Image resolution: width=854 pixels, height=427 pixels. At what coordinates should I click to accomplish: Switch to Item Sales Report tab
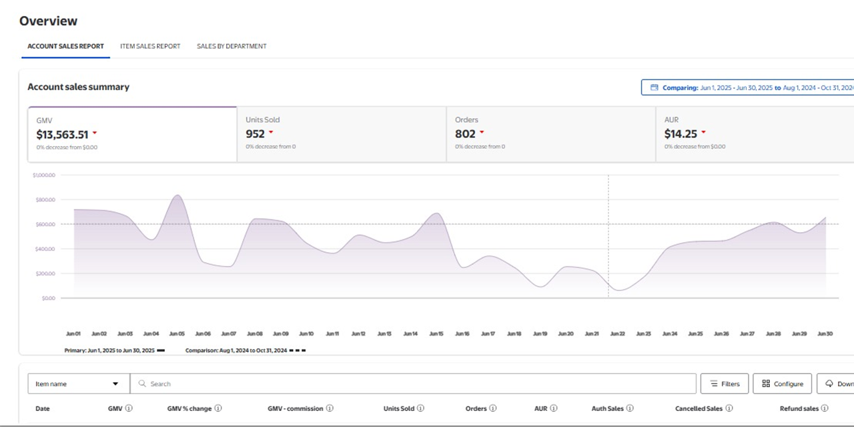click(150, 47)
